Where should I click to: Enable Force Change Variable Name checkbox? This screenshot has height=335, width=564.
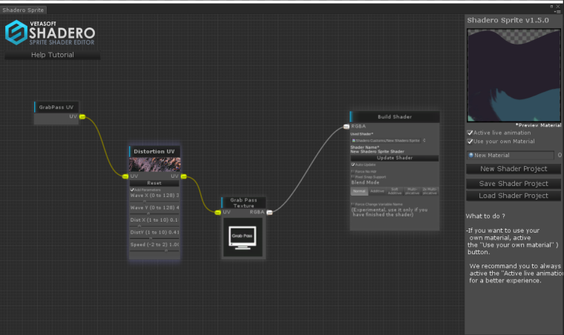[352, 204]
